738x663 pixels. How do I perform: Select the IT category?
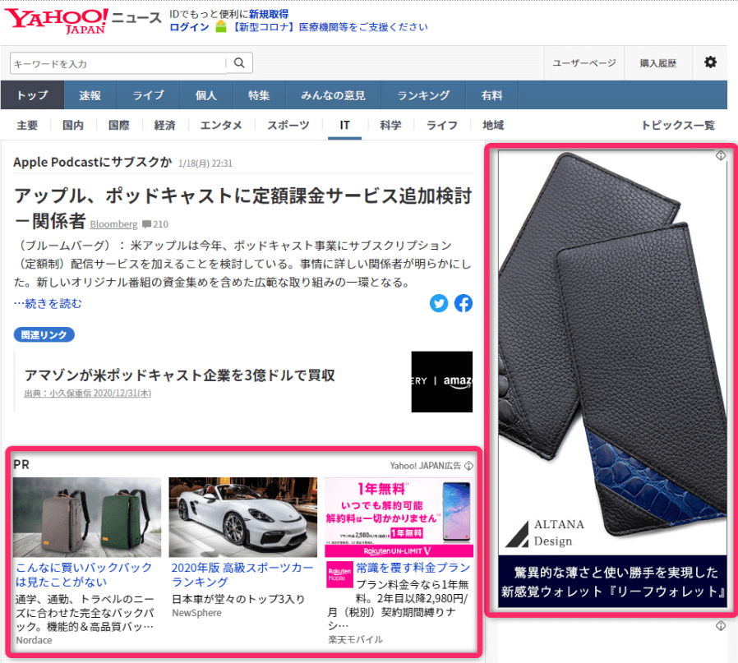[344, 125]
